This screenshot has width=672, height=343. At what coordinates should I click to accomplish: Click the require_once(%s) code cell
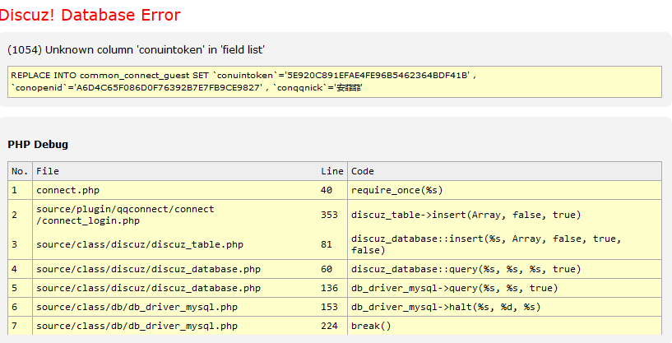tap(397, 190)
